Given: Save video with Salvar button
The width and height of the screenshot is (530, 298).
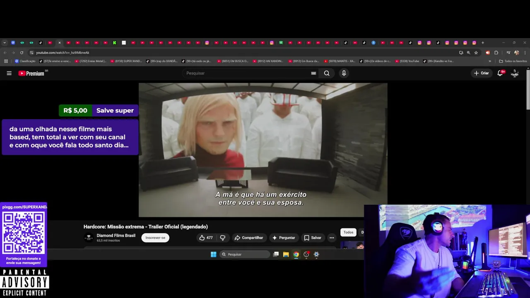Looking at the screenshot, I should point(313,238).
